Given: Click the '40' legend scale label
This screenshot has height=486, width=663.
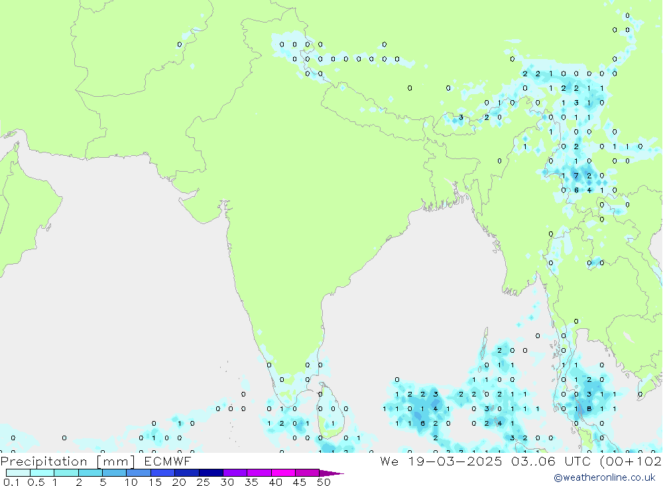Looking at the screenshot, I should pos(275,482).
